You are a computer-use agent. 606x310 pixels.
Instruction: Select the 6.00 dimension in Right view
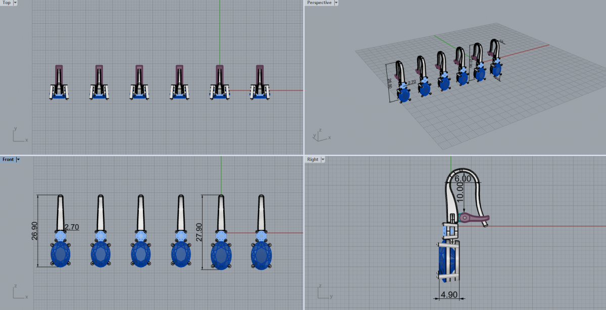point(462,178)
